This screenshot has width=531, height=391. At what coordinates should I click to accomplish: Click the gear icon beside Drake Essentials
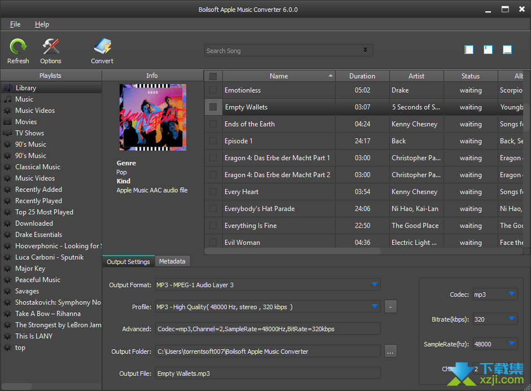click(x=7, y=235)
